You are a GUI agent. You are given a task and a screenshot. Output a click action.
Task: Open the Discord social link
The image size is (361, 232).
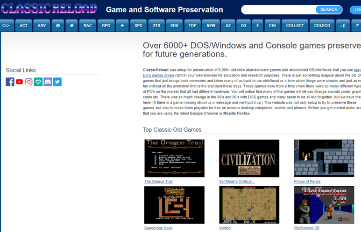pyautogui.click(x=48, y=82)
